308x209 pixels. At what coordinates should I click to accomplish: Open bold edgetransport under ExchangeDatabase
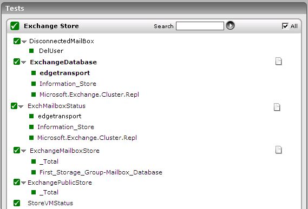coord(64,73)
